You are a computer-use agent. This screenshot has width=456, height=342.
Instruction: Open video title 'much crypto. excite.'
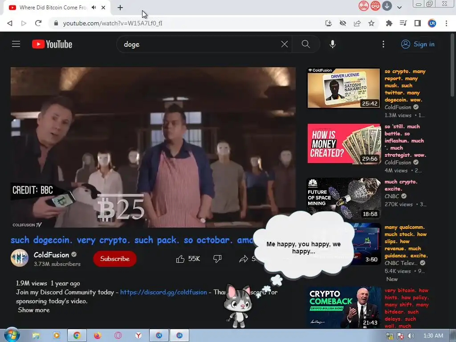pyautogui.click(x=401, y=185)
